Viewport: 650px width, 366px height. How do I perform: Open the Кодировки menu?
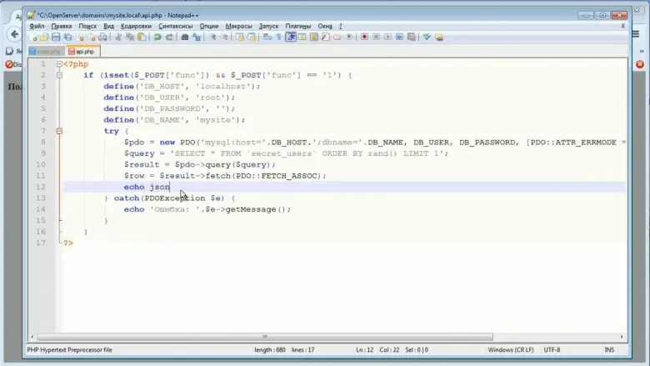tap(136, 26)
